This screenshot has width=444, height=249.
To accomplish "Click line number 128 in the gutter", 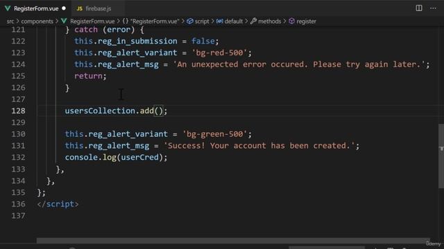I will click(18, 111).
